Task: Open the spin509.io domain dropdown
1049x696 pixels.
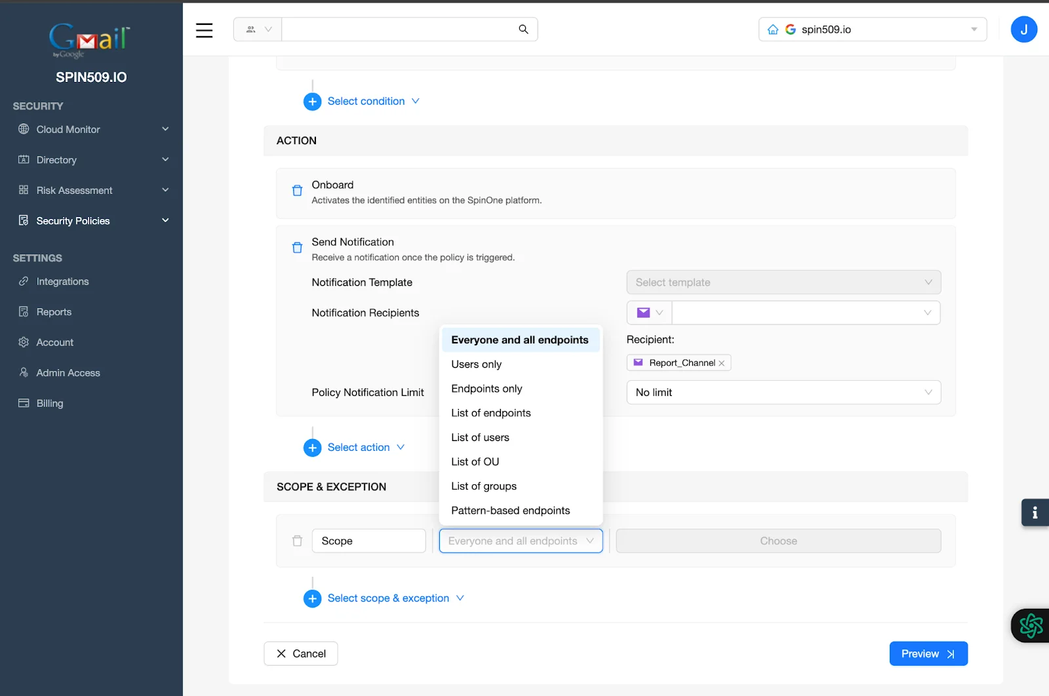Action: pyautogui.click(x=974, y=29)
